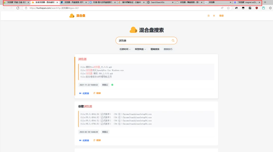The width and height of the screenshot is (273, 152).
Task: Click the 混合盘 logo in the header
Action: click(77, 16)
